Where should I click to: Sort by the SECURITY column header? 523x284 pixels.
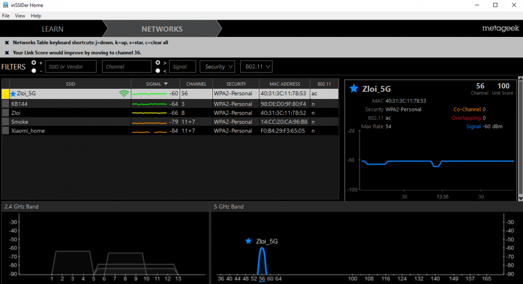click(236, 84)
